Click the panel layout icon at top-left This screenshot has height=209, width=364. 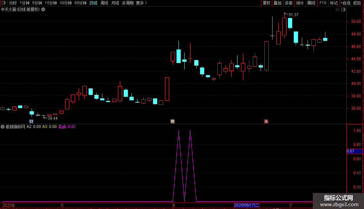coord(4,3)
